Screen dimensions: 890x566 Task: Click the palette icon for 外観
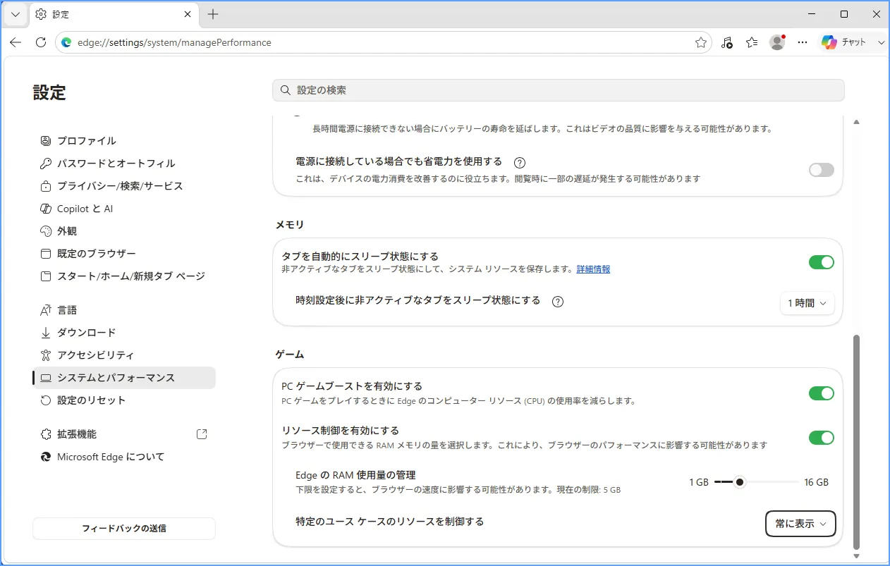(46, 231)
